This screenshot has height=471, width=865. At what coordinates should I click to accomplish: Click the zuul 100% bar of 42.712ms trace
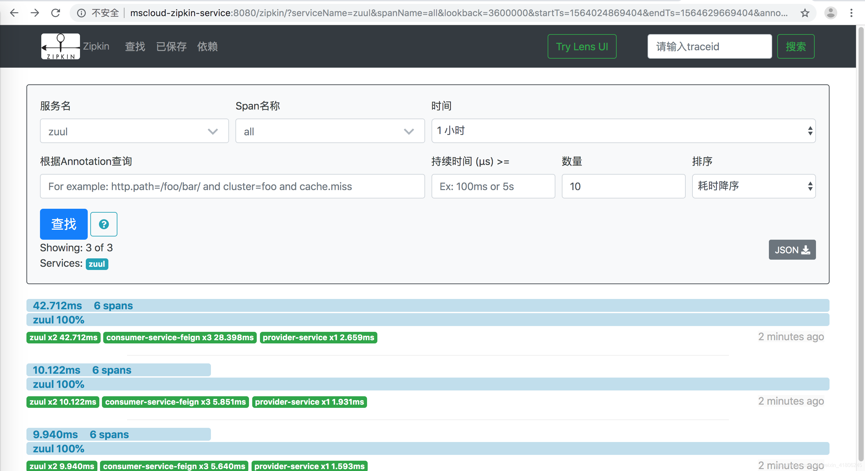pyautogui.click(x=428, y=320)
